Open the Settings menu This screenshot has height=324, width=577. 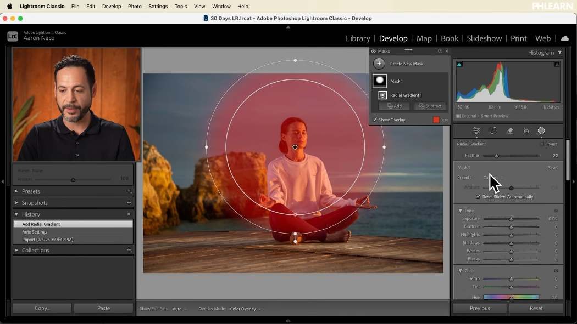pos(158,6)
